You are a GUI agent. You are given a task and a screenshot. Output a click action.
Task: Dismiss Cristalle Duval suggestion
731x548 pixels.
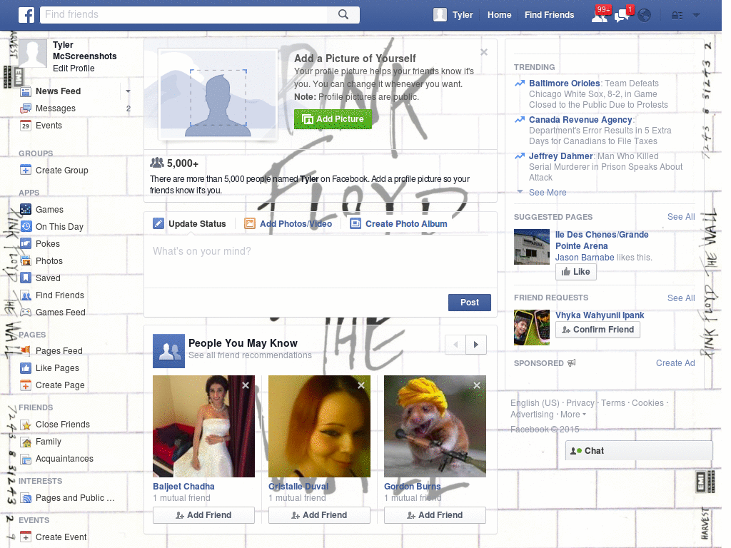(x=361, y=385)
